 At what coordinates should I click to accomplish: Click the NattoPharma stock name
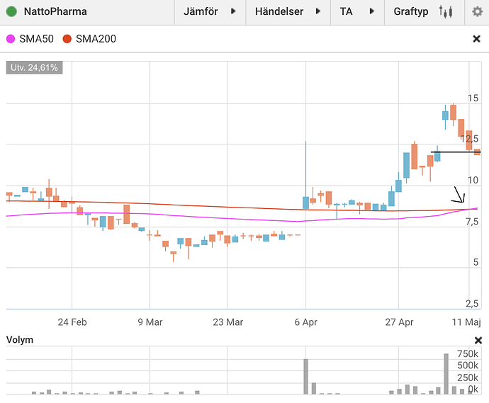pyautogui.click(x=55, y=11)
